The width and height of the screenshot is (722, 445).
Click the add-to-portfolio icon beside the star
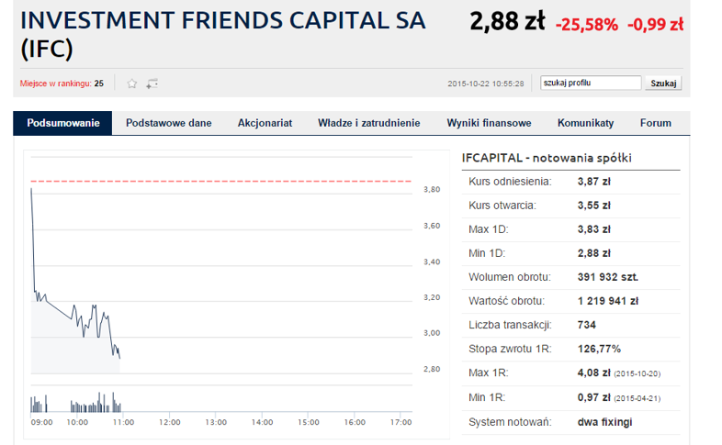[152, 83]
